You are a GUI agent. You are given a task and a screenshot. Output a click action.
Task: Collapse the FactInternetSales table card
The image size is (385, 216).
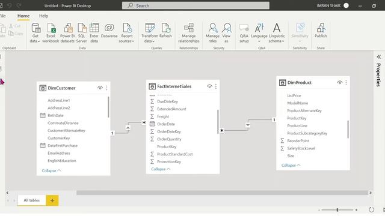pyautogui.click(x=161, y=169)
